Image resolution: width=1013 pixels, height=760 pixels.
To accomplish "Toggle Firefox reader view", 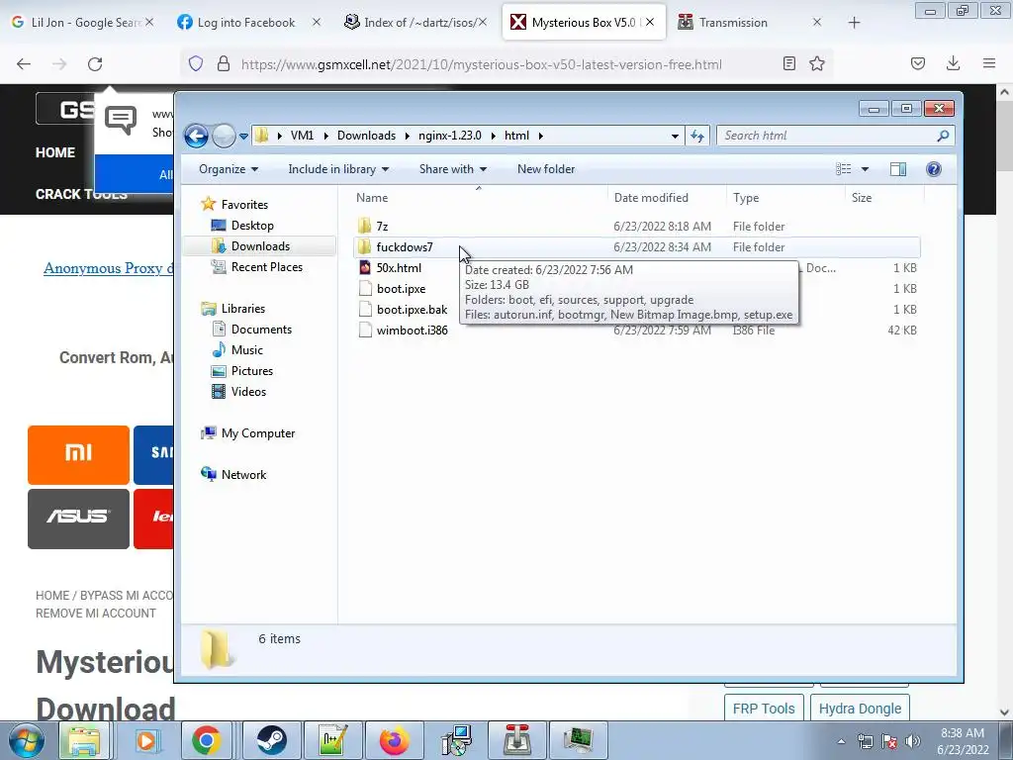I will tap(788, 63).
